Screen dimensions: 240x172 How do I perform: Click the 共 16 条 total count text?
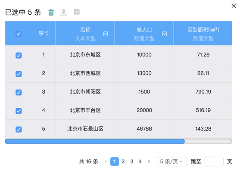(89, 161)
